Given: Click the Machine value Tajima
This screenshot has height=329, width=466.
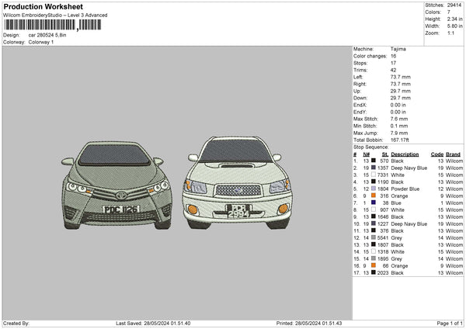Looking at the screenshot, I should tap(398, 49).
